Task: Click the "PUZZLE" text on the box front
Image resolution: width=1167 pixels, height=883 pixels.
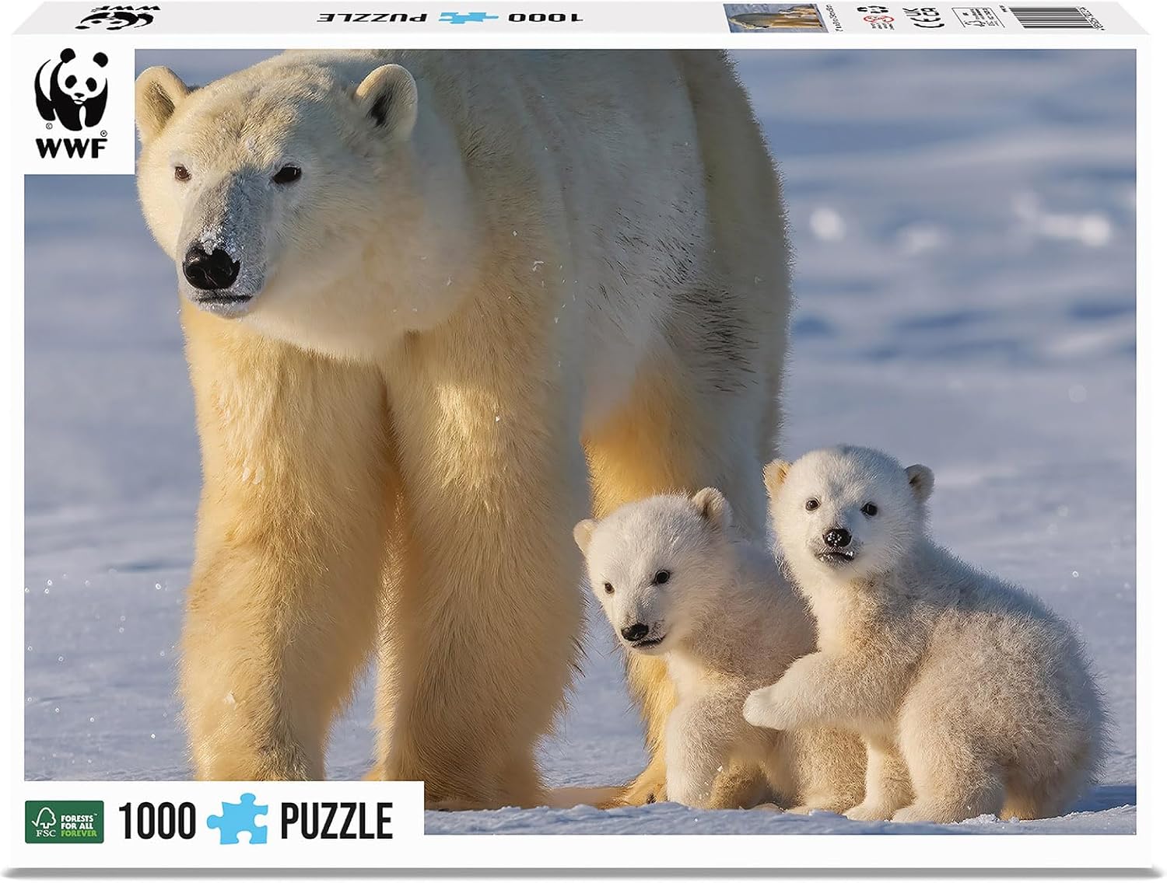Action: [x=336, y=821]
